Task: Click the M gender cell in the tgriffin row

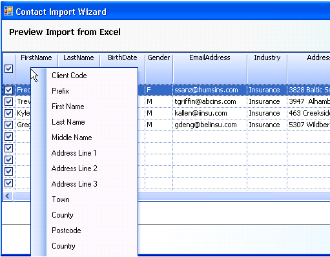Action: point(159,101)
